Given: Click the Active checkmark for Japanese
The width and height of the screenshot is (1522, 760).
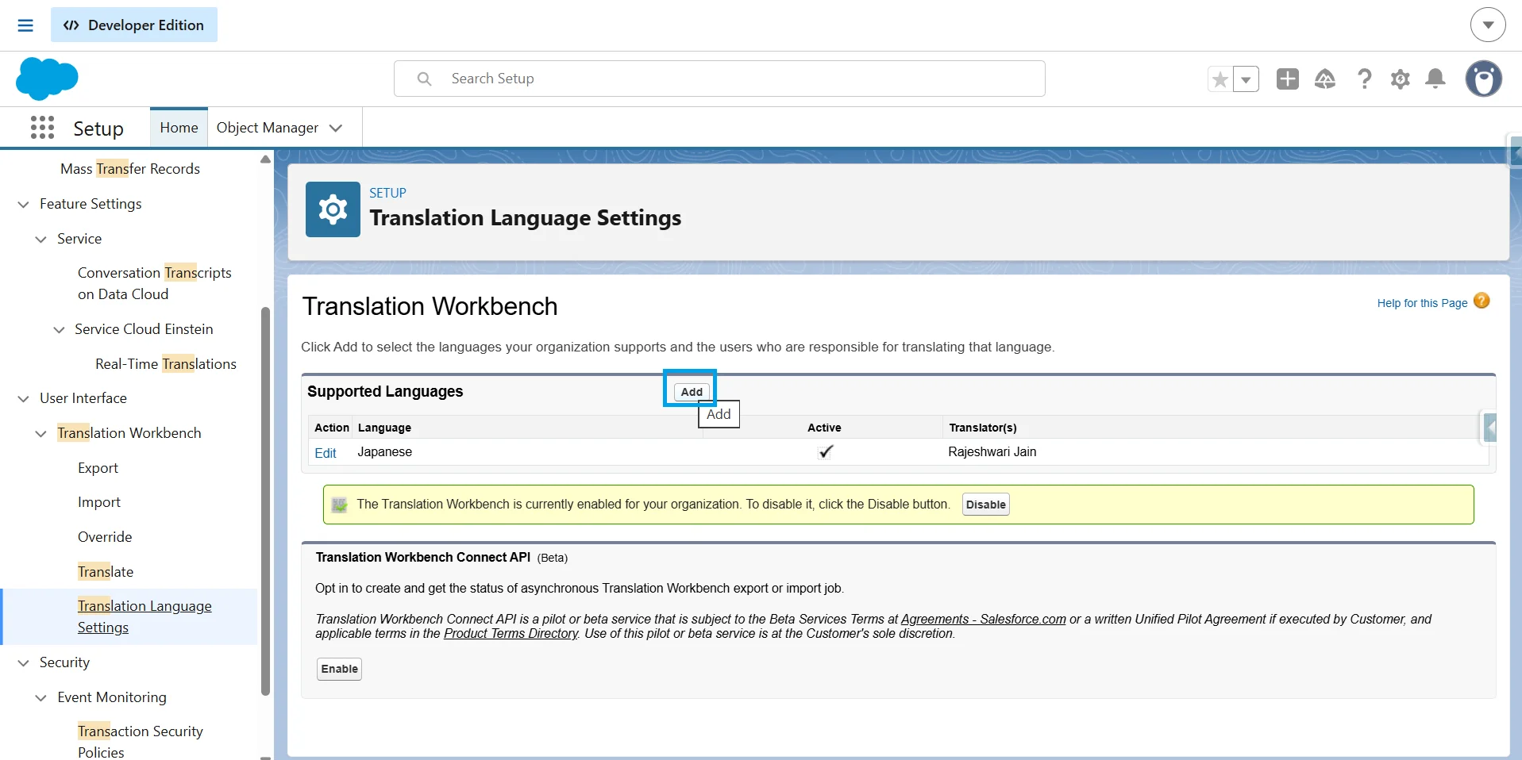Looking at the screenshot, I should tap(826, 451).
